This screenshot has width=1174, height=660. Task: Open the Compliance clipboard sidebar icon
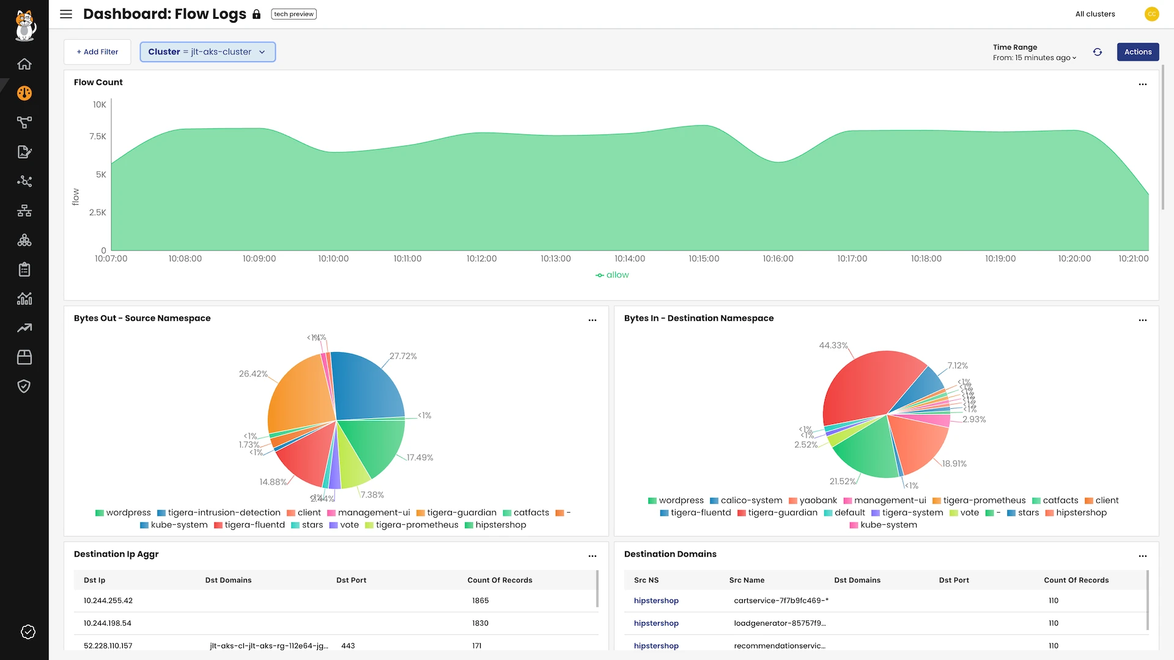pos(24,269)
